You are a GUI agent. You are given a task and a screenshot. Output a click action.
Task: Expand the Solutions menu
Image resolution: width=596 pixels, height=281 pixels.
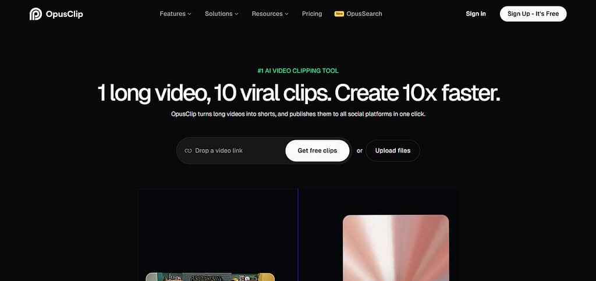pos(222,13)
